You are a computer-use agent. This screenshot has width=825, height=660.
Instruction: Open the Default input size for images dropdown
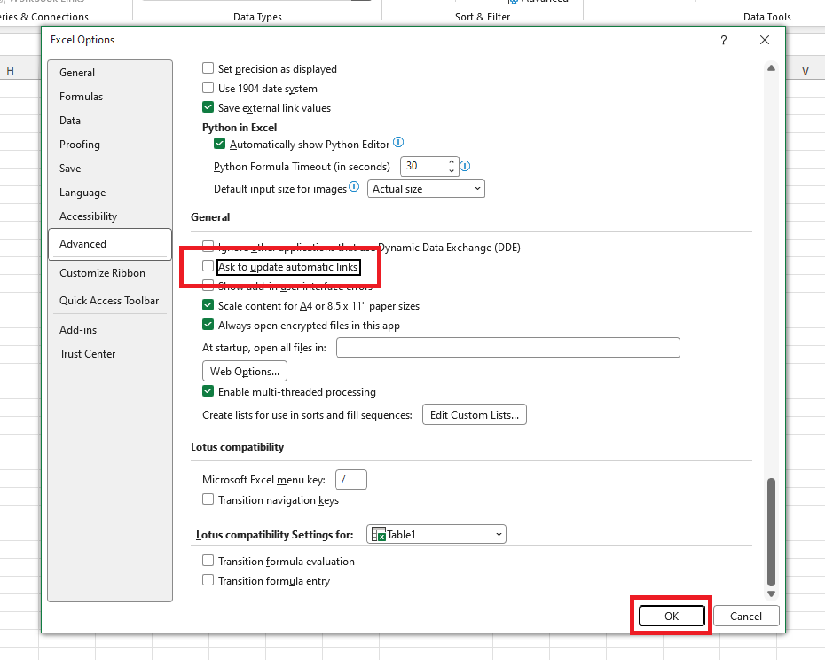click(426, 188)
